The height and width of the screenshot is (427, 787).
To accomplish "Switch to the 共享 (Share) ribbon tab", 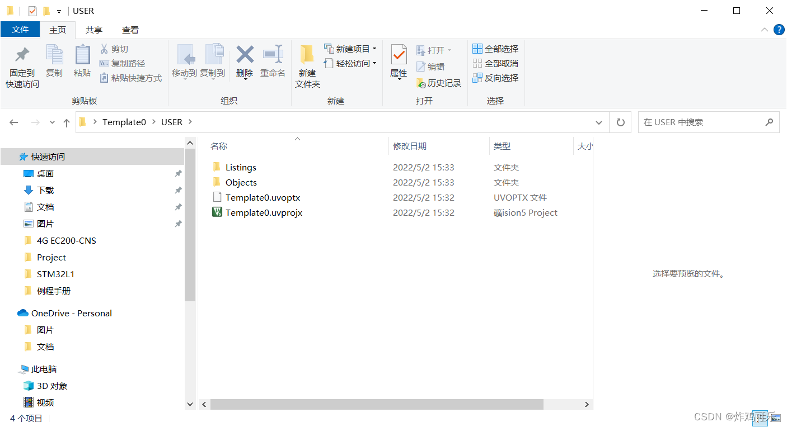I will [94, 30].
